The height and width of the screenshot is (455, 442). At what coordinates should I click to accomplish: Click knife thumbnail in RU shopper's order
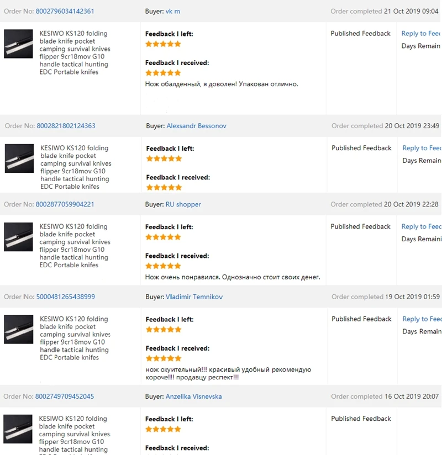(x=18, y=237)
